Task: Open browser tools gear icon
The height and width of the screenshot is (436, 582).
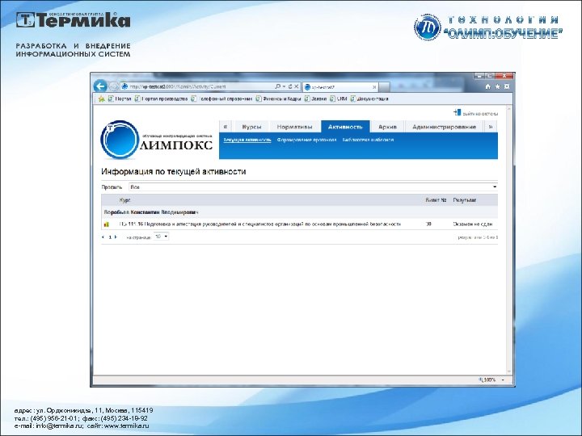Action: click(x=507, y=86)
